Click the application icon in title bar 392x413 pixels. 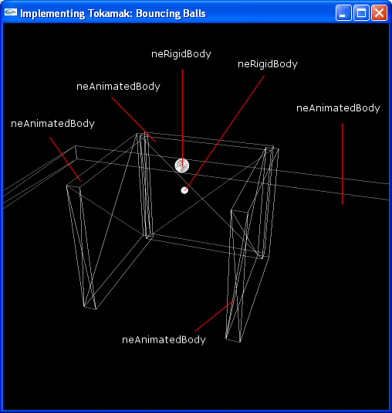click(x=11, y=12)
